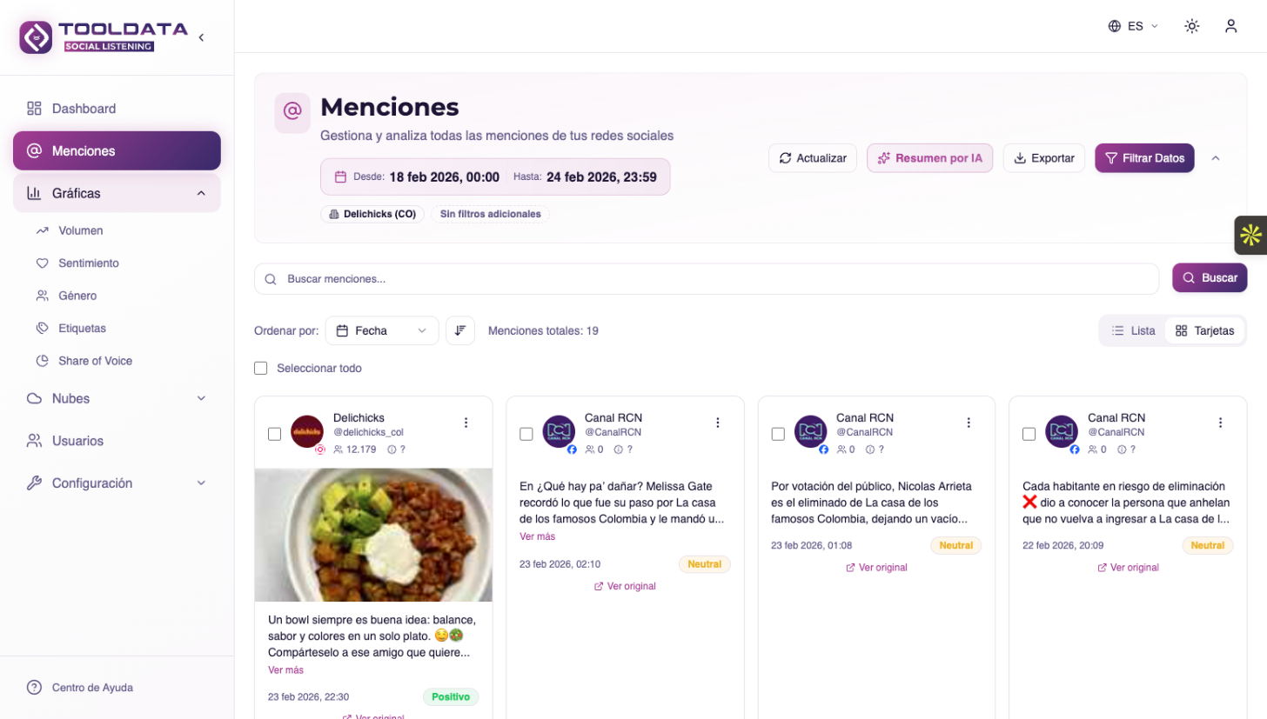Switch to Tarjetas view
The image size is (1267, 719).
point(1204,330)
